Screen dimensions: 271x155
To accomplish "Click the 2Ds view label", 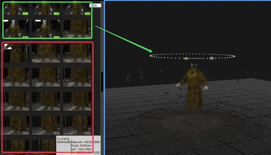I will tap(95, 6).
